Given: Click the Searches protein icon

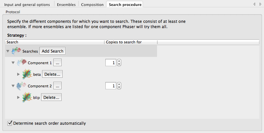Looking at the screenshot, I should (x=16, y=51).
